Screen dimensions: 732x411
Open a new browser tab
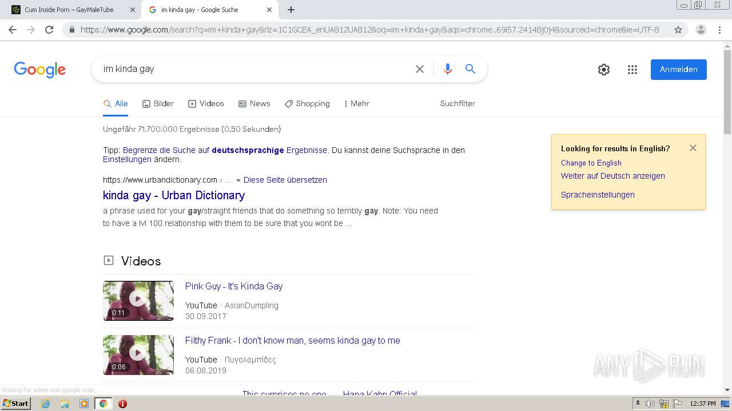pyautogui.click(x=291, y=10)
